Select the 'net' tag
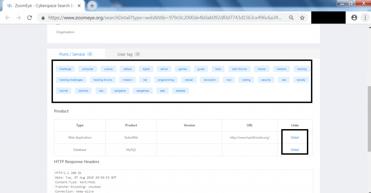The image size is (371, 193). pos(145,80)
